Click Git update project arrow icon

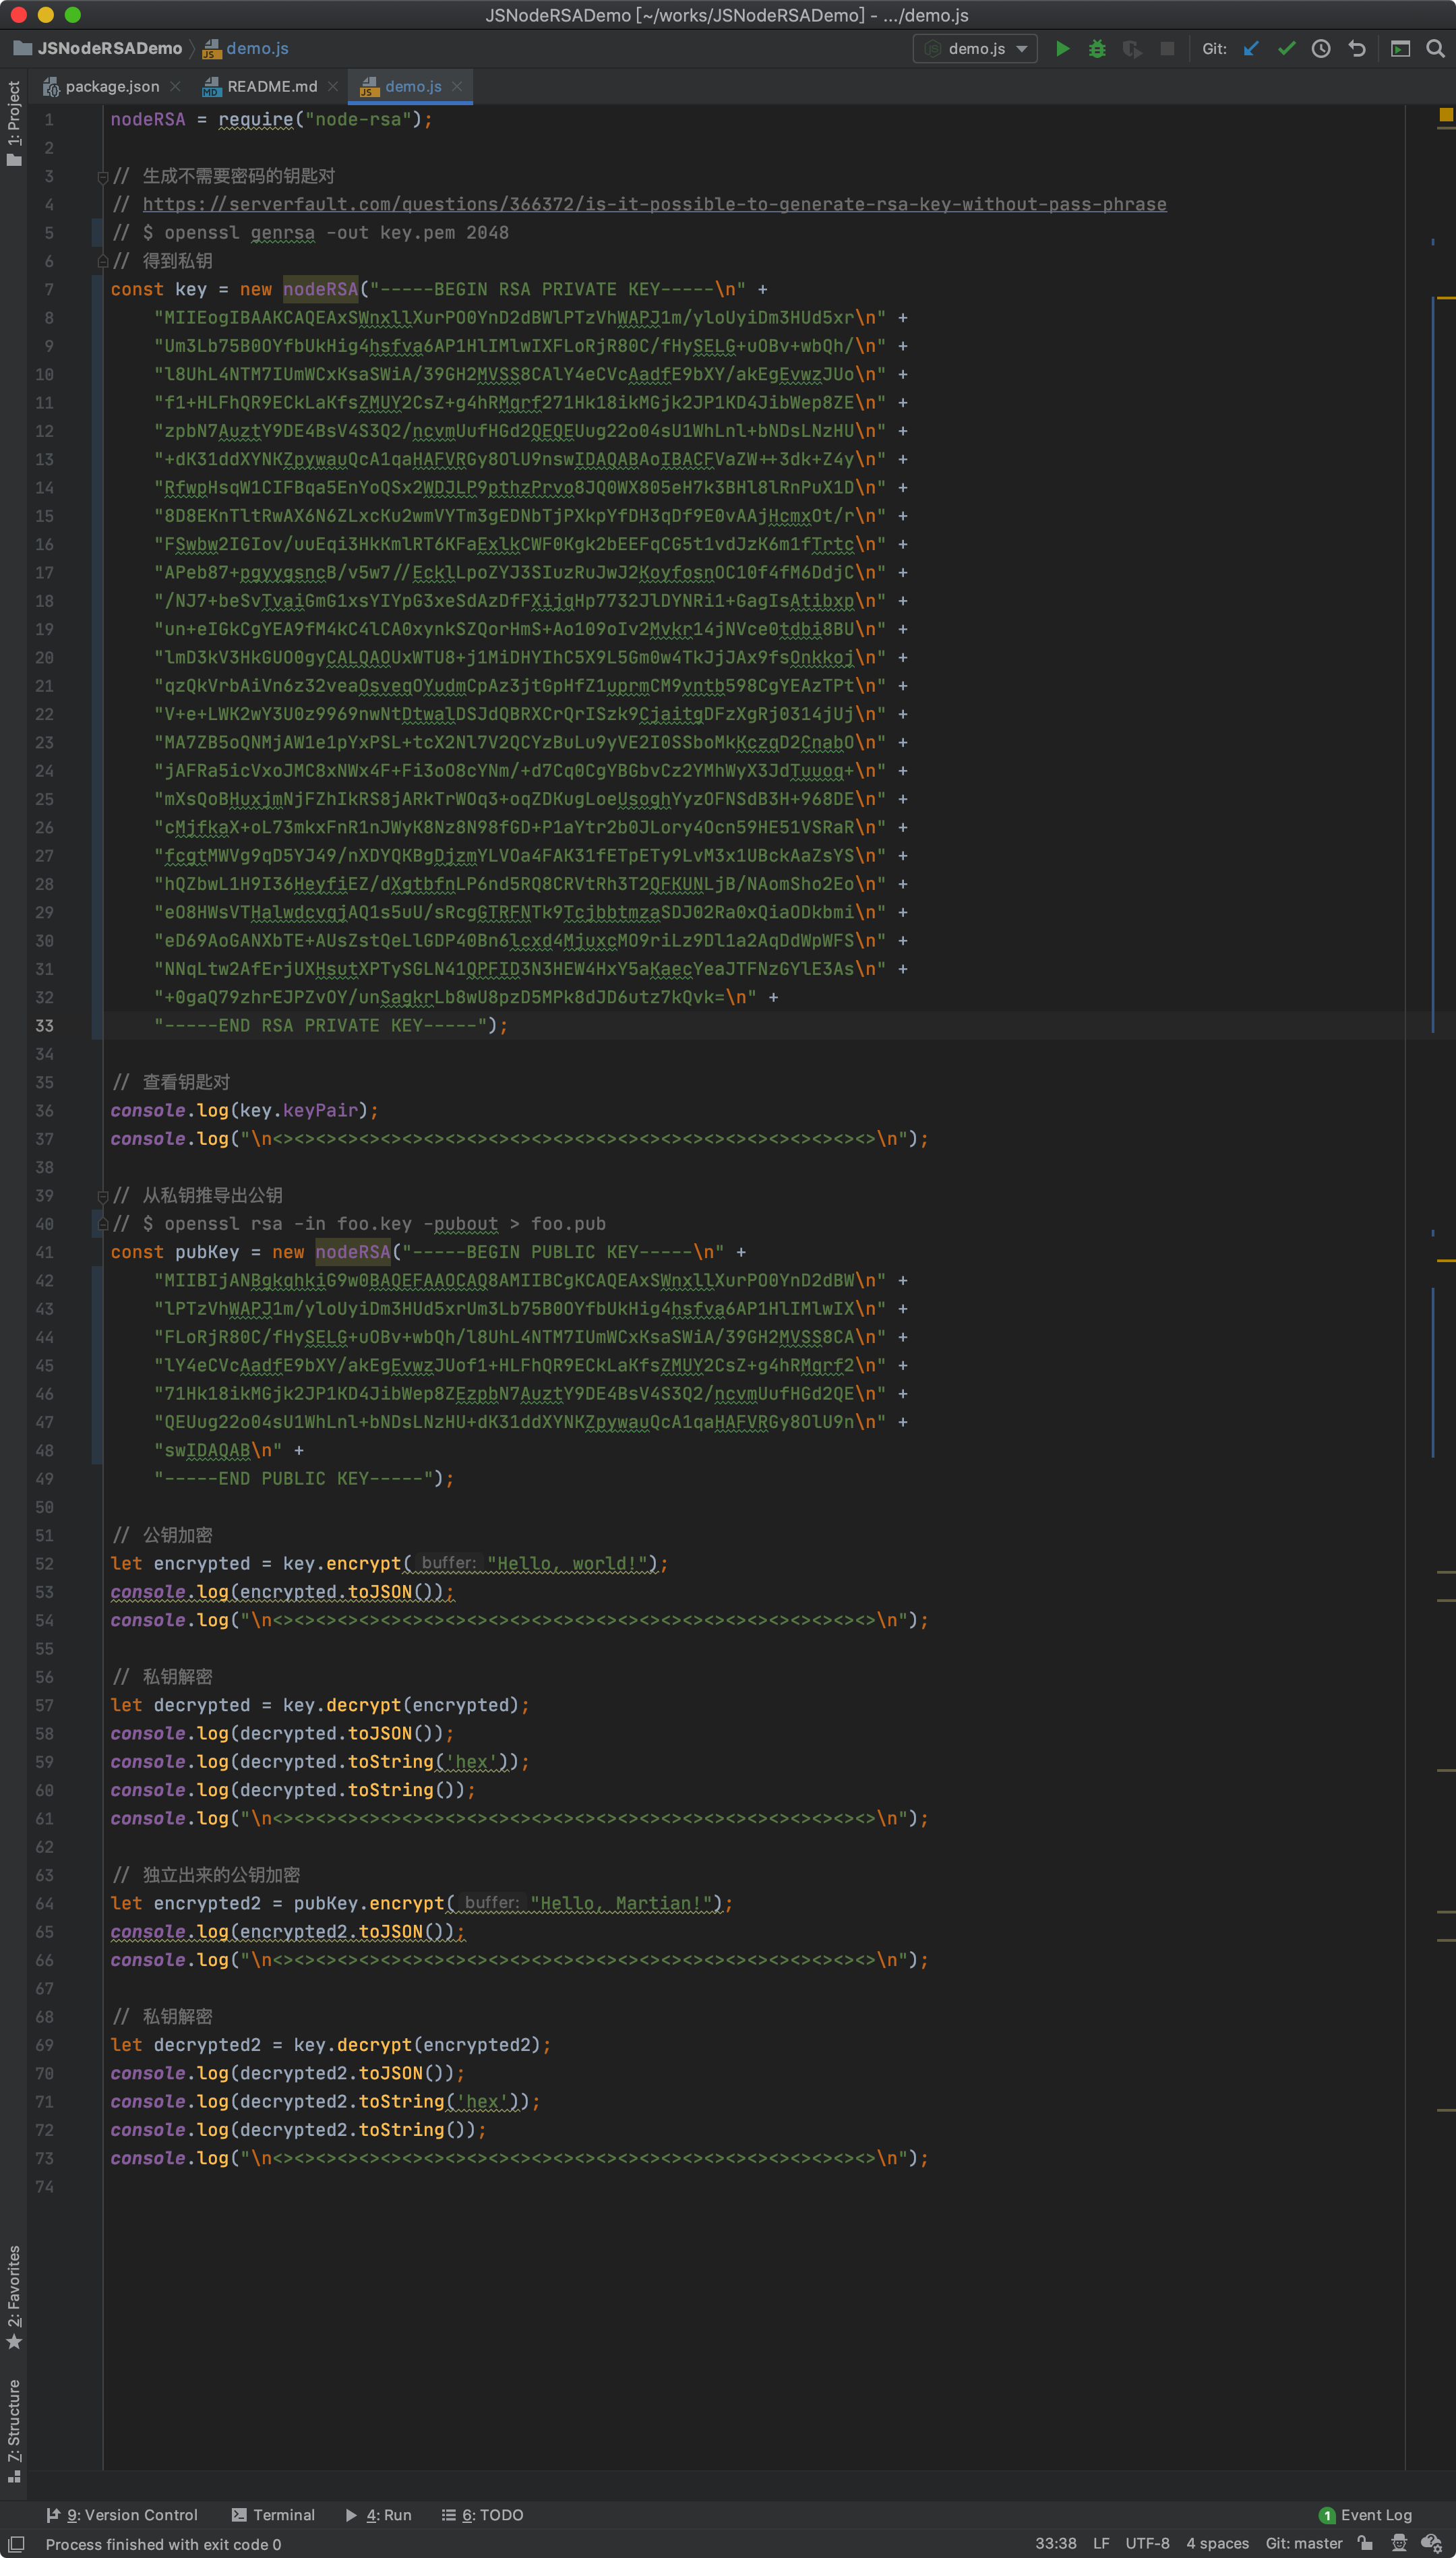tap(1251, 48)
